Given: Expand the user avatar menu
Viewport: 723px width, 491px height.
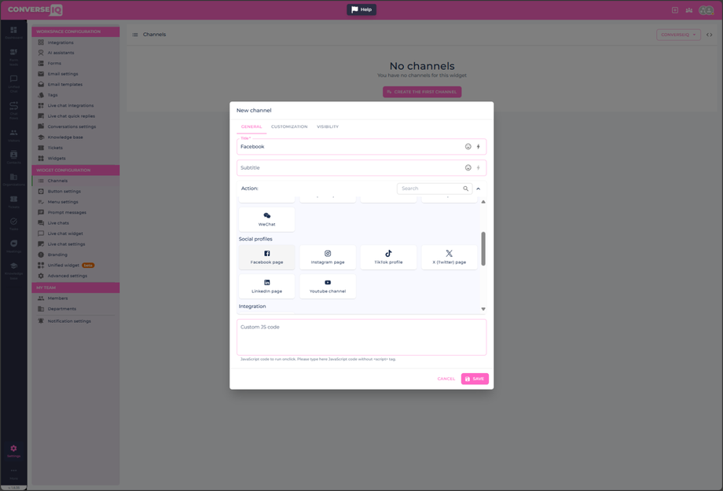Looking at the screenshot, I should [x=708, y=9].
